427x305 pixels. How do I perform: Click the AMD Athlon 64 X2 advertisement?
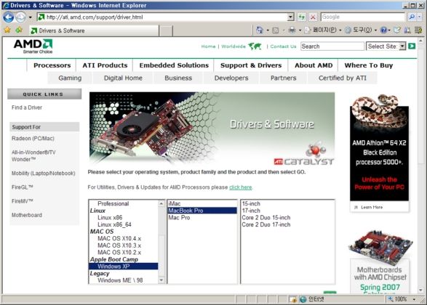click(x=379, y=152)
